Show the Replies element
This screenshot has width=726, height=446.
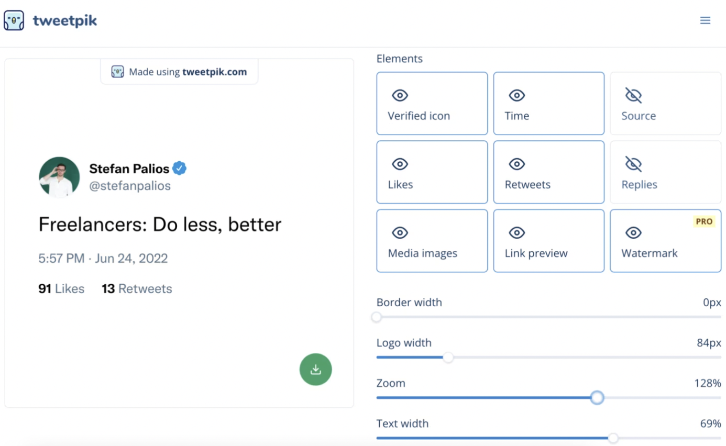click(666, 172)
